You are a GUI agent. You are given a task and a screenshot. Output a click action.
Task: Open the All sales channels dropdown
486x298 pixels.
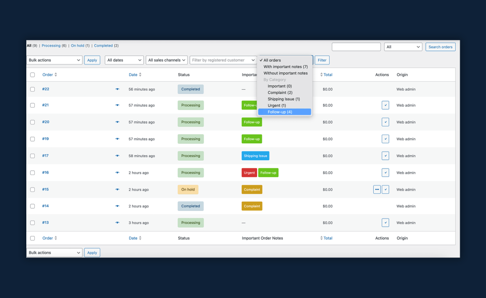pyautogui.click(x=166, y=60)
